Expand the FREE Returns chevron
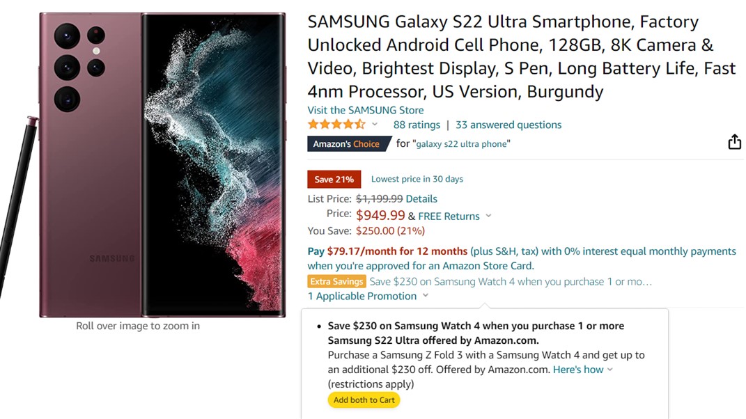The width and height of the screenshot is (746, 419). tap(488, 216)
